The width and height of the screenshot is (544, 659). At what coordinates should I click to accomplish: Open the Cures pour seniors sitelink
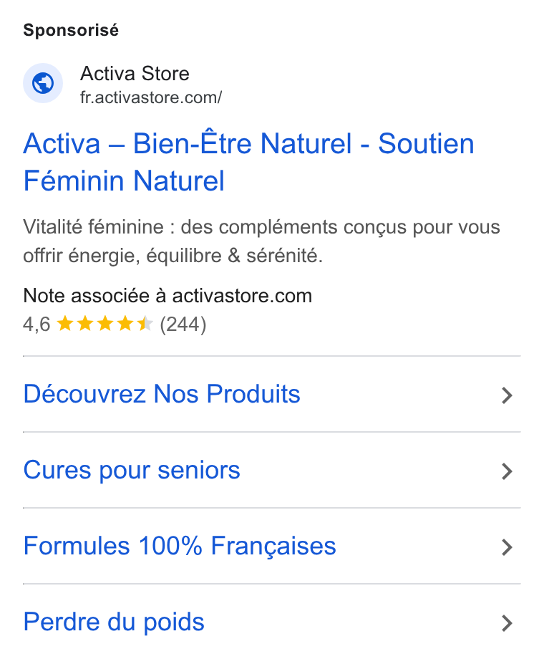[x=132, y=471]
